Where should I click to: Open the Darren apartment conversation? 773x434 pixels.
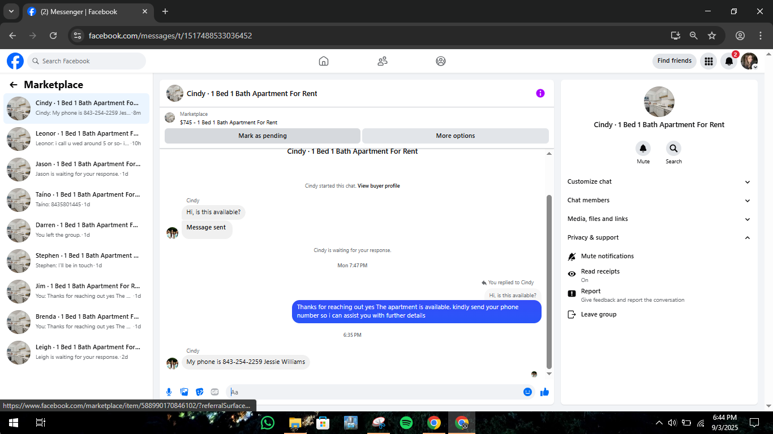pyautogui.click(x=76, y=230)
